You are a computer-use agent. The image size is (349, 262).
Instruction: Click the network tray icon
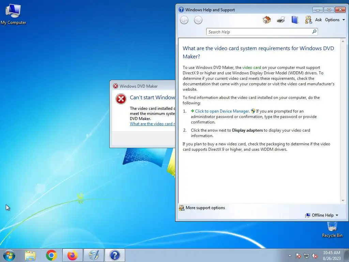point(306,256)
